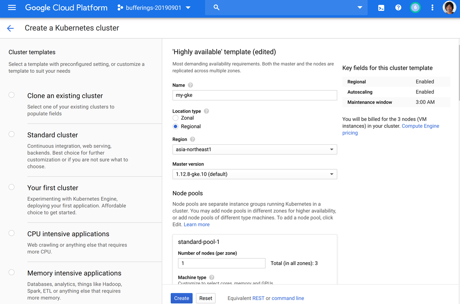This screenshot has width=460, height=304.
Task: Click the user account avatar
Action: [x=449, y=8]
